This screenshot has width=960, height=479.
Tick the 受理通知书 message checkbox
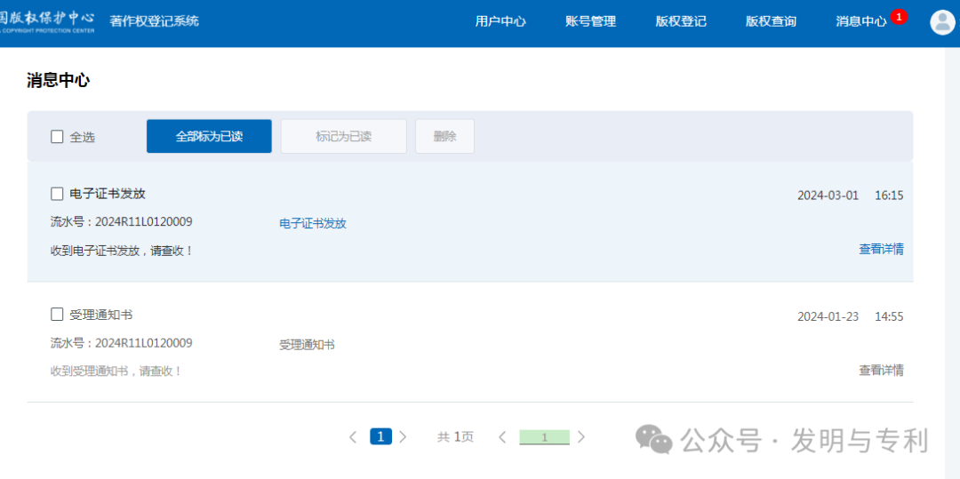tap(57, 315)
